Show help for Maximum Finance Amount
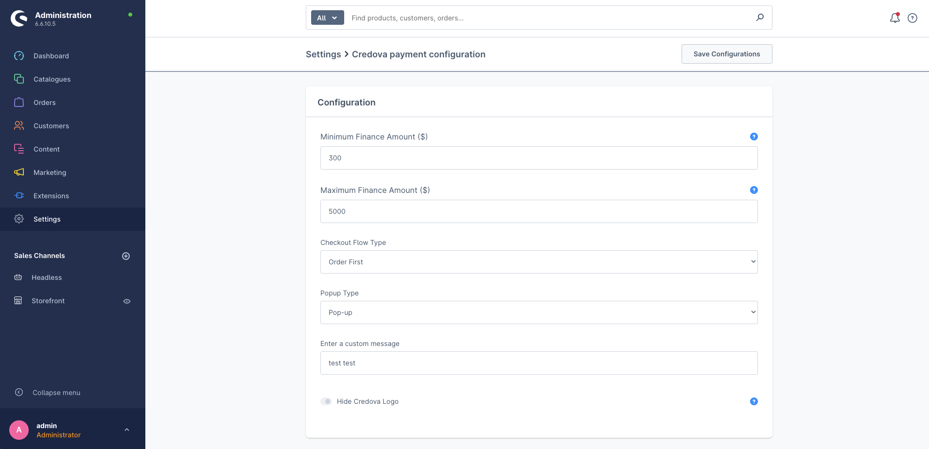The height and width of the screenshot is (449, 929). click(x=754, y=190)
